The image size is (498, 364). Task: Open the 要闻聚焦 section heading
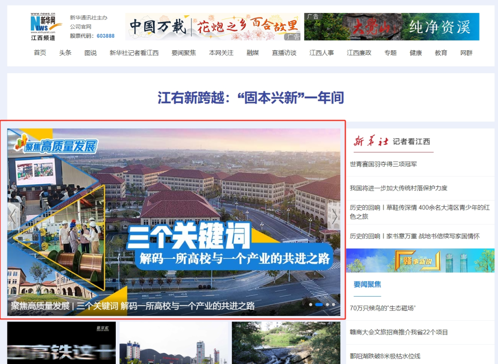(x=368, y=284)
